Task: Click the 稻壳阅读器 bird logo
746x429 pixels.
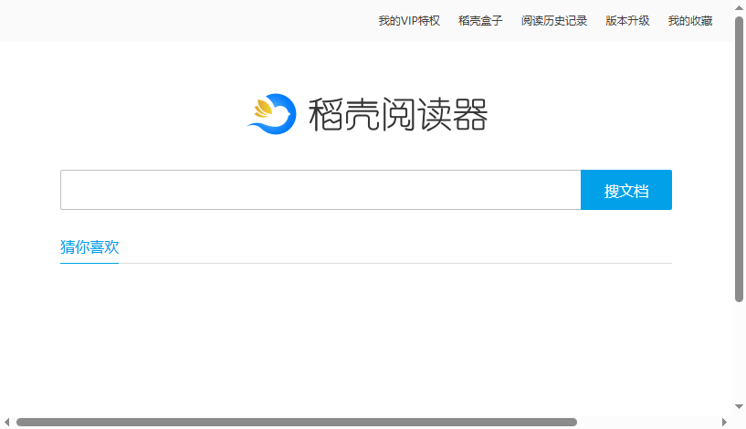Action: 272,114
